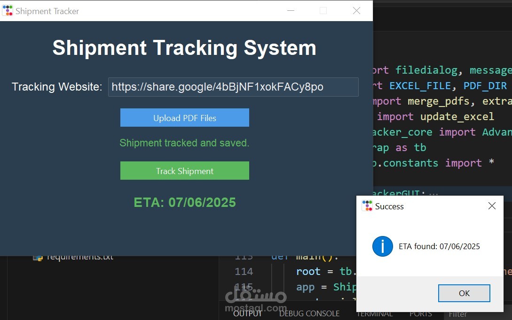Click '.constants' in the import statement
This screenshot has height=320, width=512.
[408, 163]
